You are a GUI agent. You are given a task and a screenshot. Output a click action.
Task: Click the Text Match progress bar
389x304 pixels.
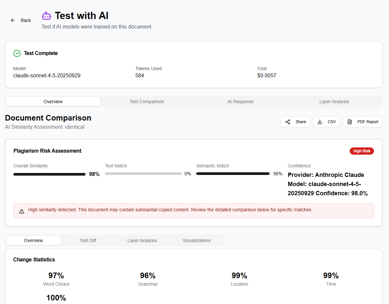143,174
